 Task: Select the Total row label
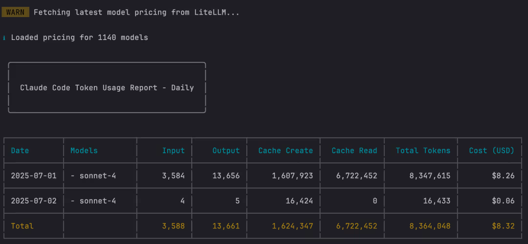tap(22, 226)
